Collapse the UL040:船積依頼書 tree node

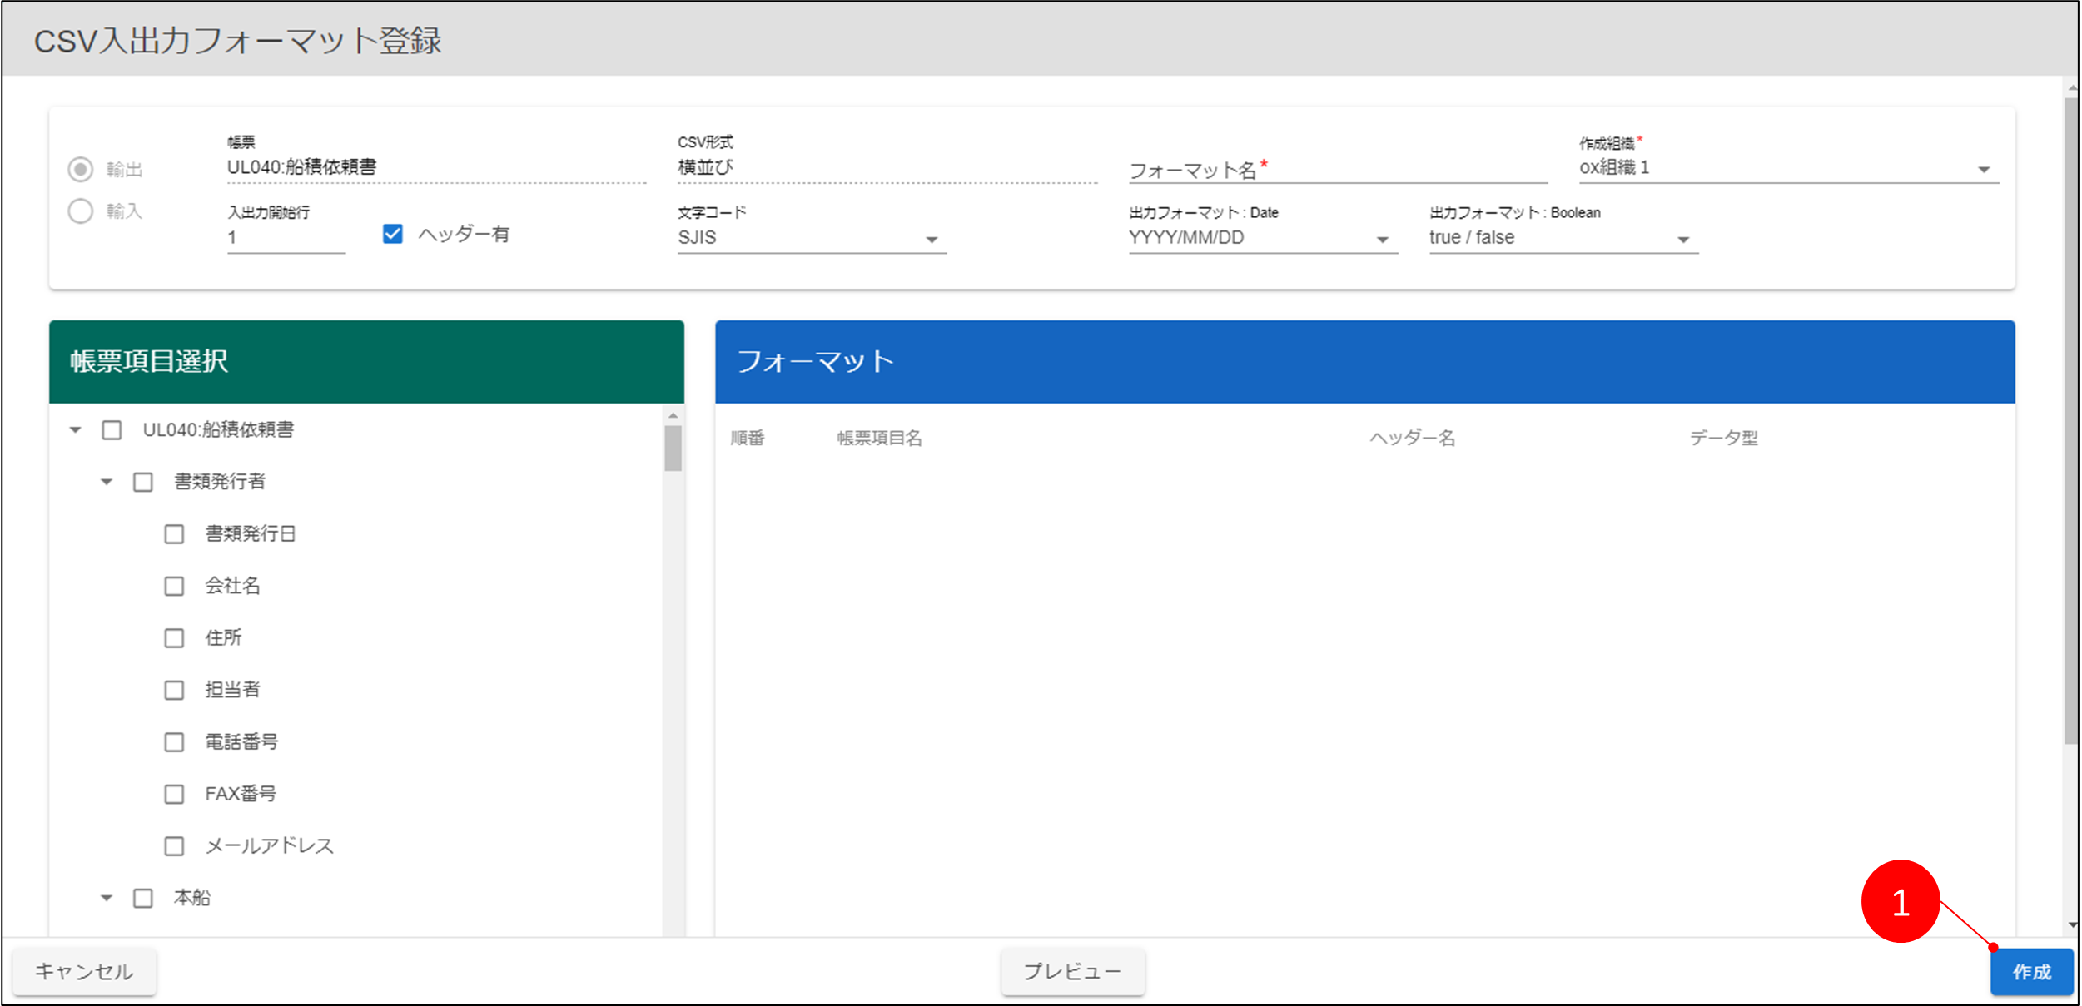coord(76,430)
